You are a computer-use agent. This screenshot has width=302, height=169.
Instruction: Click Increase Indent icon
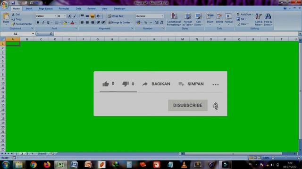click(103, 23)
